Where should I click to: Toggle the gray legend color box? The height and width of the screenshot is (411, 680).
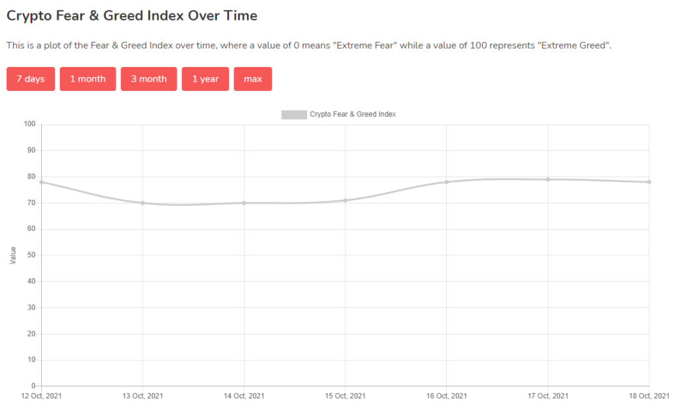pyautogui.click(x=294, y=114)
